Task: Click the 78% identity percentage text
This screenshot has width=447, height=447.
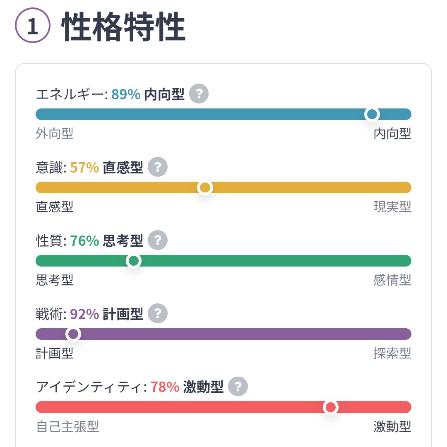Action: point(165,387)
